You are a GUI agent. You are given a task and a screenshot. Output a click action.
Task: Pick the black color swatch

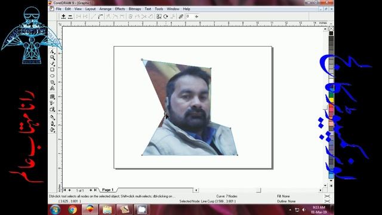[x=331, y=33]
